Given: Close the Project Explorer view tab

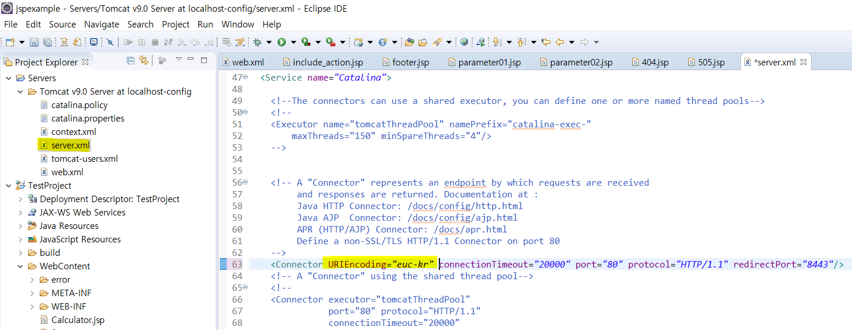Looking at the screenshot, I should point(85,61).
